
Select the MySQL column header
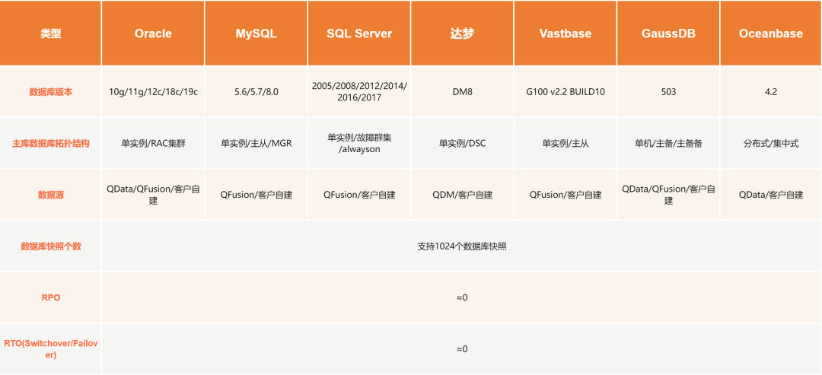256,33
